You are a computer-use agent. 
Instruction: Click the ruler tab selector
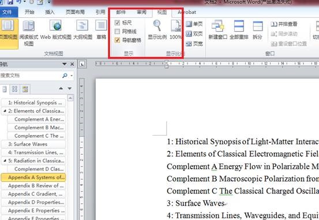click(x=82, y=64)
